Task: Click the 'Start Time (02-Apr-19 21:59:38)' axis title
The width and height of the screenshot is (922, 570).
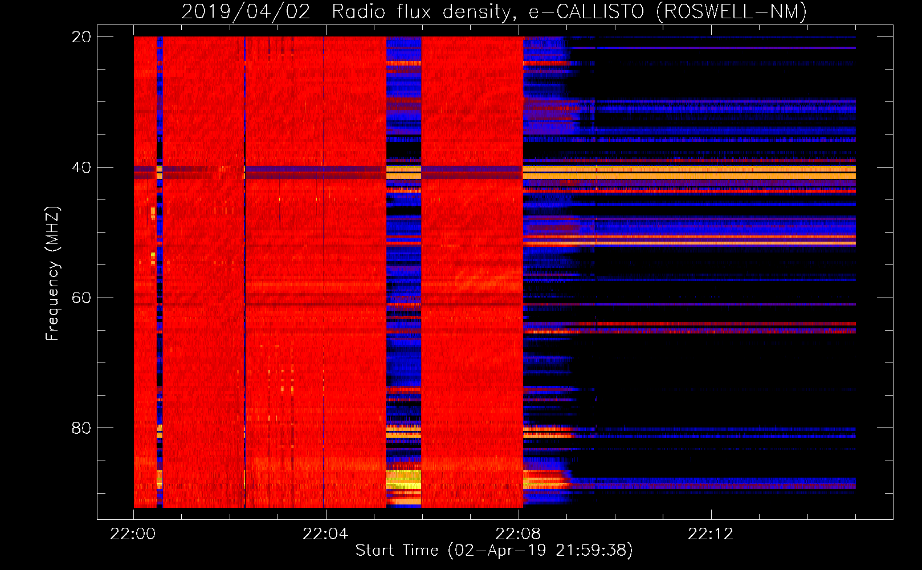Action: (494, 551)
